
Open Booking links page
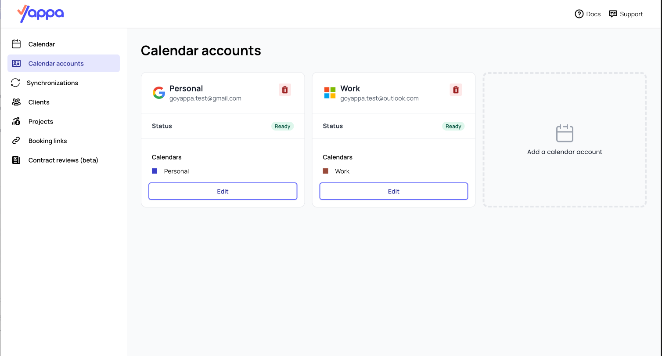click(64, 141)
